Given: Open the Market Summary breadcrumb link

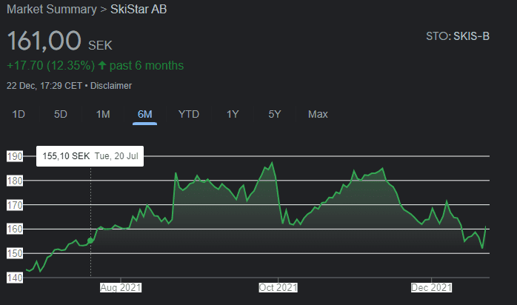Looking at the screenshot, I should click(52, 9).
